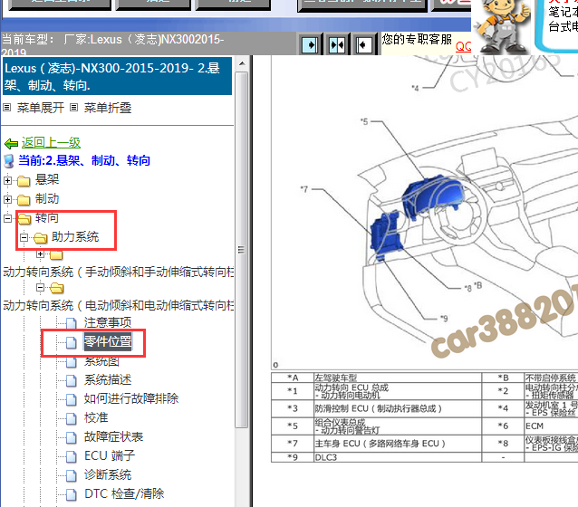Image resolution: width=578 pixels, height=507 pixels.
Task: Click table cell 左驾驶车型
Action: coord(398,378)
